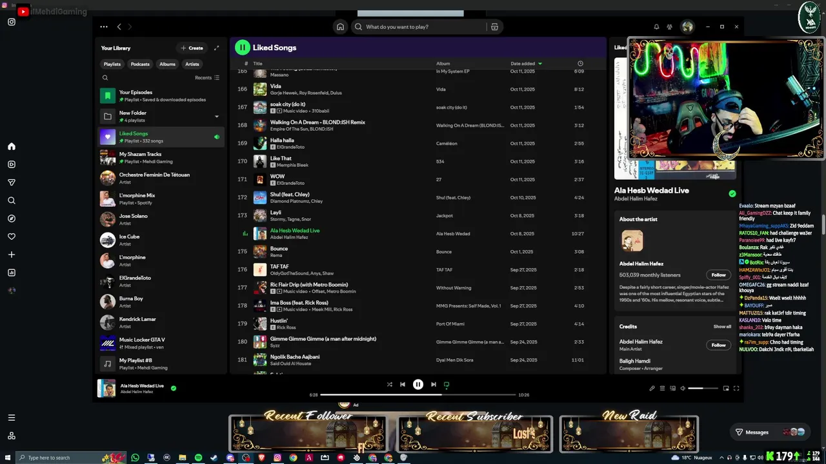Open the Spotify profile avatar
The image size is (826, 464).
tap(687, 27)
